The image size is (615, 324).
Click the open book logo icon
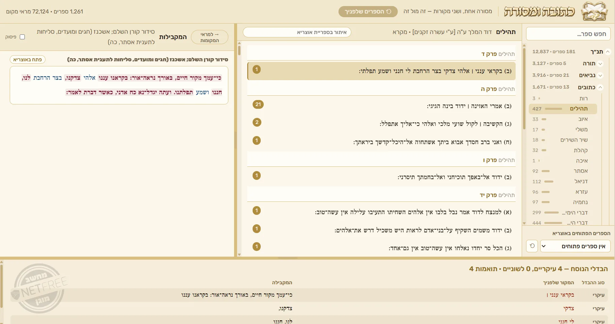click(595, 11)
